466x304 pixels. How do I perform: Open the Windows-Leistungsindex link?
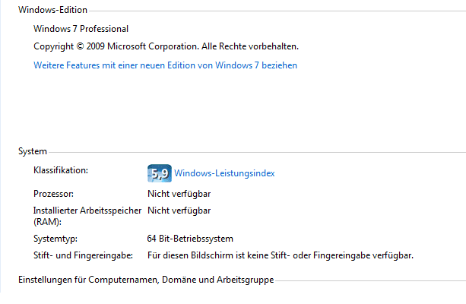pos(224,173)
